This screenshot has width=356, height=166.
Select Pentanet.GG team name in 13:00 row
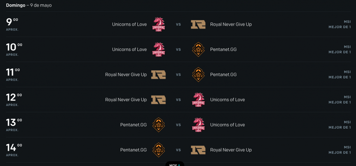[133, 125]
